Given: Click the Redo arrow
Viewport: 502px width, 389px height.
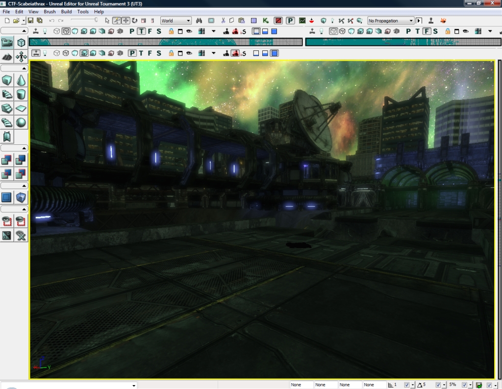Looking at the screenshot, I should [x=61, y=21].
